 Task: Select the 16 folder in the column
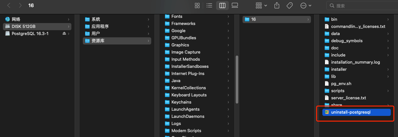(277, 19)
